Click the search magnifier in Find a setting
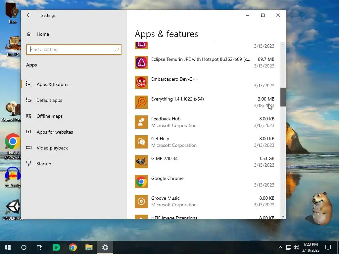Screen dimensions: 339x254 coord(116,50)
